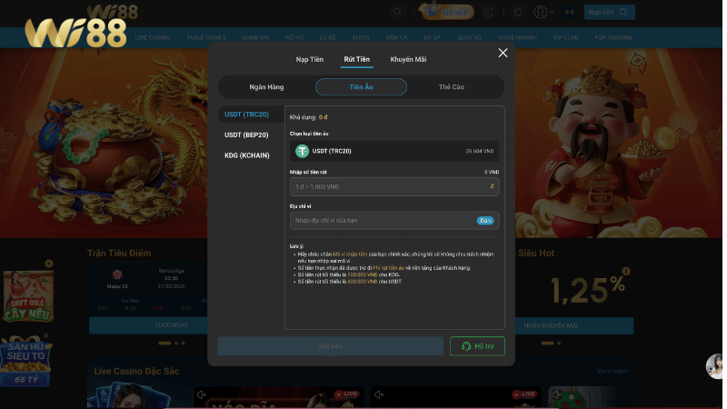Choose USDT (BEP20) from the network list
The image size is (727, 409).
tap(246, 135)
